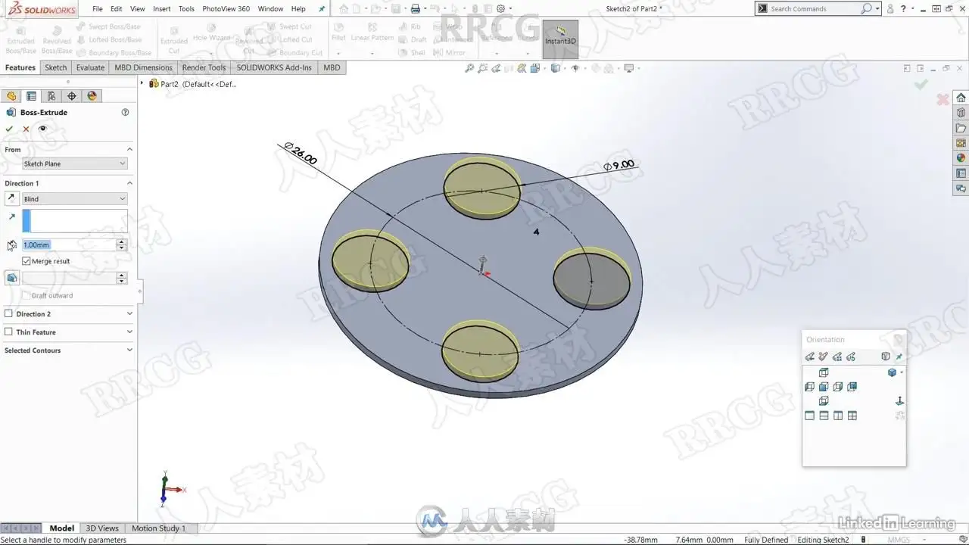Open Boss-Extrude help question mark
This screenshot has width=969, height=545.
tap(125, 112)
